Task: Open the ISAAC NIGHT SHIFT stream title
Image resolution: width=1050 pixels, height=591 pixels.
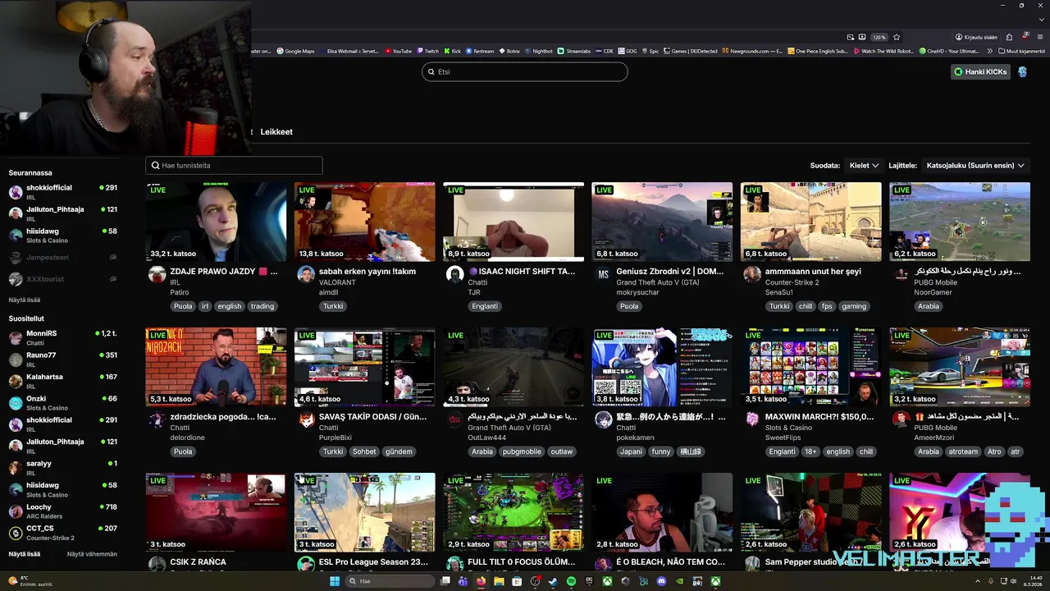Action: point(521,271)
